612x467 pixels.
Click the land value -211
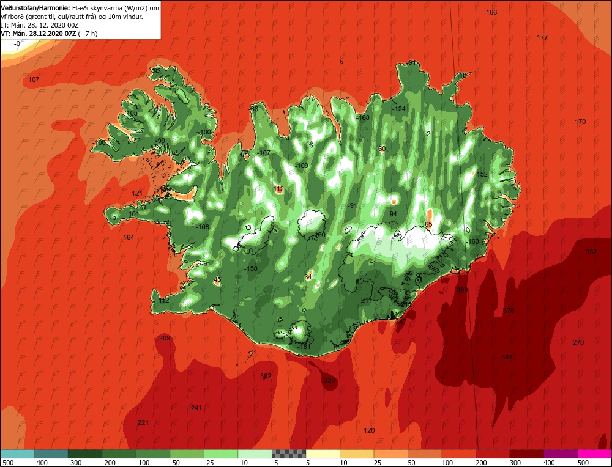tap(365, 301)
